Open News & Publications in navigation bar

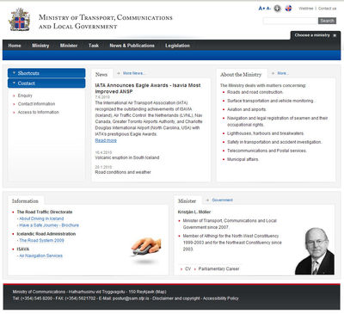click(x=132, y=46)
